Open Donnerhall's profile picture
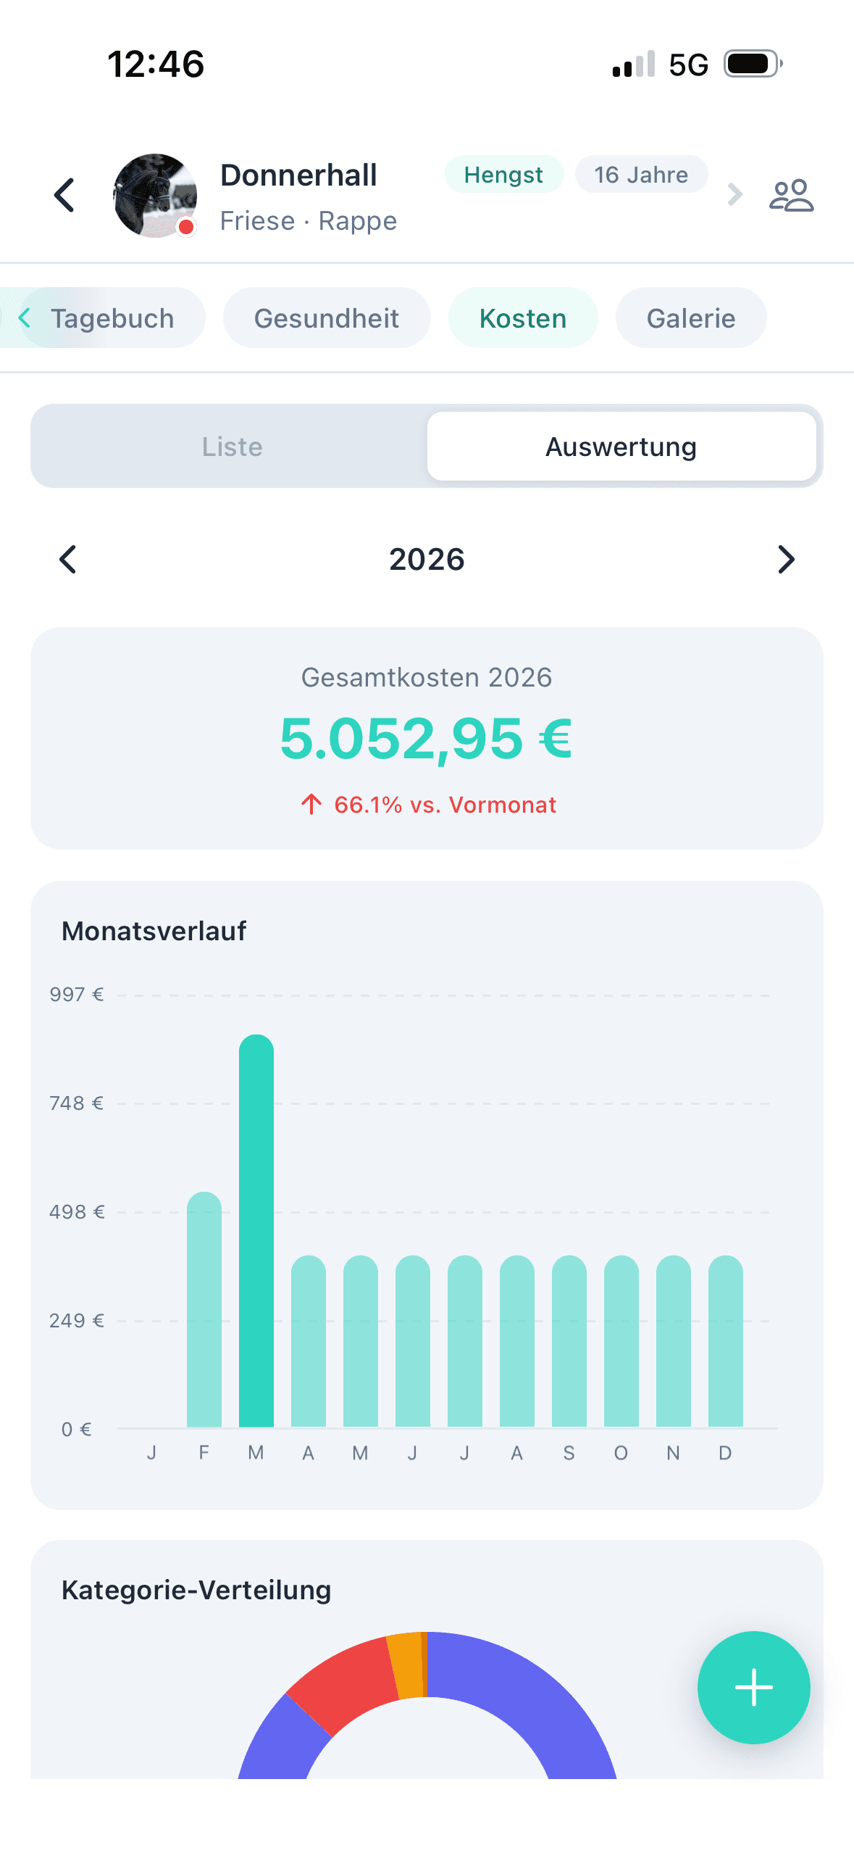854x1853 pixels. point(155,196)
